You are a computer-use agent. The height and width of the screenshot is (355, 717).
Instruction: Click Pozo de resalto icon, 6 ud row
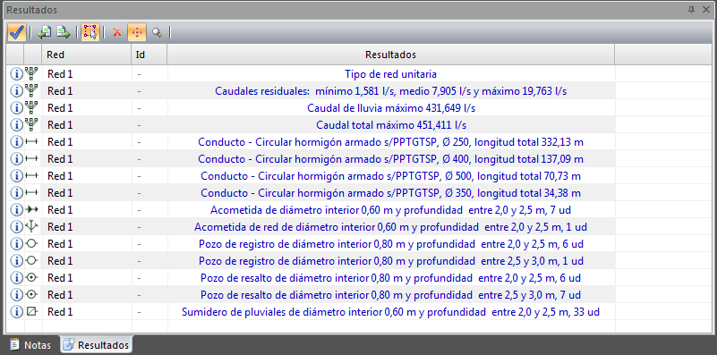coord(32,277)
